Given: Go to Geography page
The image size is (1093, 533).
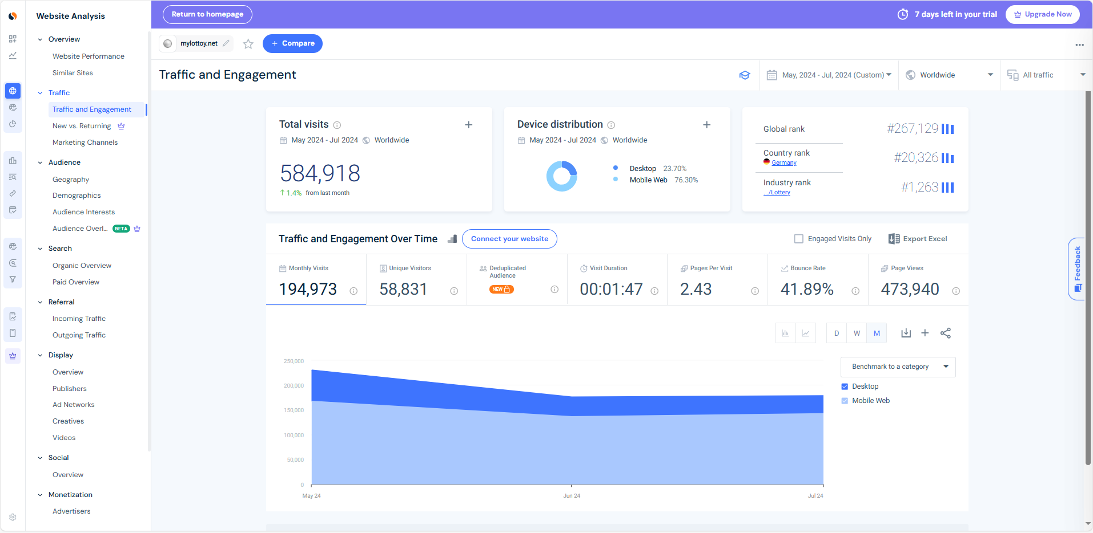Looking at the screenshot, I should point(71,180).
